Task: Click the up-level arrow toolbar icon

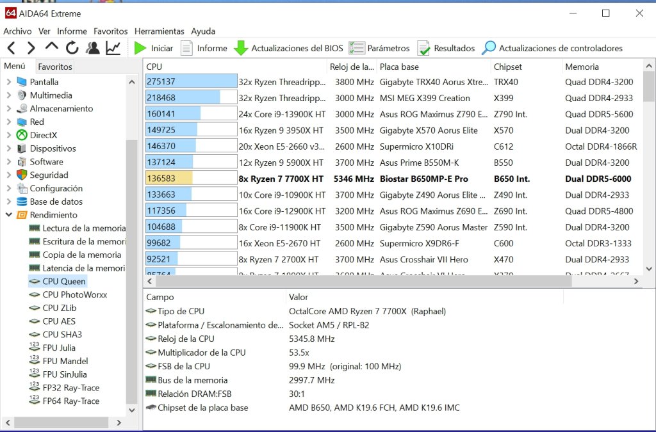Action: click(x=51, y=47)
